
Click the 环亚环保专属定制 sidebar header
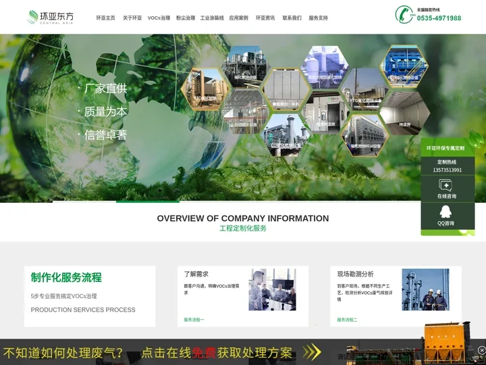446,148
